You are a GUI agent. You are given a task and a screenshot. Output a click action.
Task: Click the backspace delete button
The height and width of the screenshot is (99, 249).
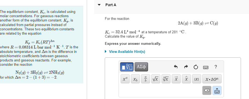pos(207,90)
